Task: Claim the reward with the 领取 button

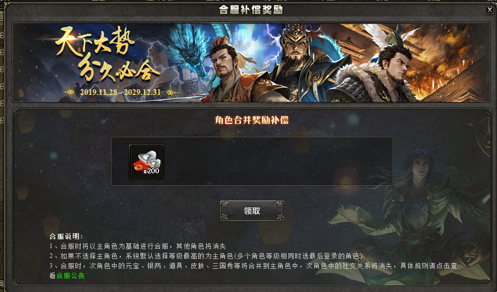Action: pos(252,211)
